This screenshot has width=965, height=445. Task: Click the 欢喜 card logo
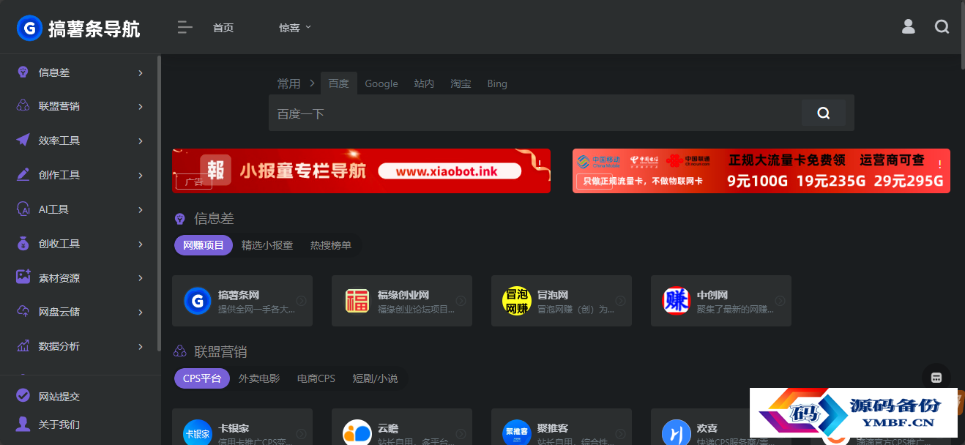(677, 434)
